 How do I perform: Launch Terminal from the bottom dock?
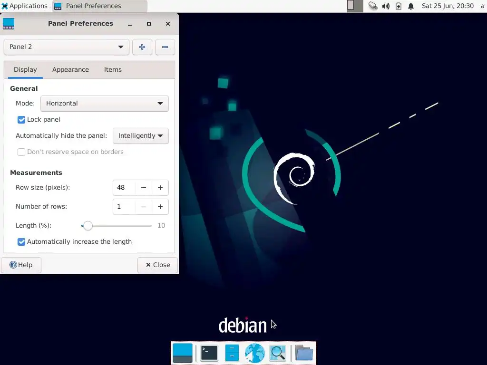pos(209,353)
